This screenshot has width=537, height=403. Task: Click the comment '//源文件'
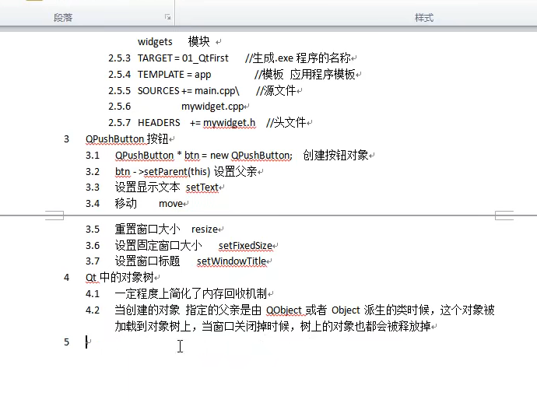pyautogui.click(x=276, y=91)
